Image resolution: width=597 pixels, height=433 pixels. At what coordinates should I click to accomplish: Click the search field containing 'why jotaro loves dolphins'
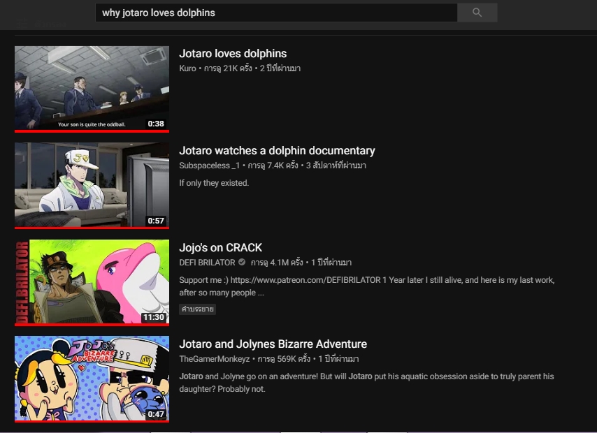point(276,13)
